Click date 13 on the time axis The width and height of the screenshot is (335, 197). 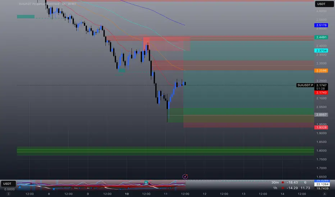243,194
